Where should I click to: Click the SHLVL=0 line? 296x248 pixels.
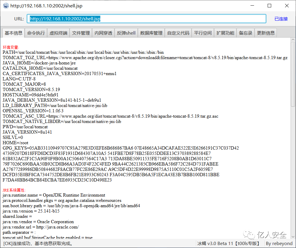coord(13,137)
